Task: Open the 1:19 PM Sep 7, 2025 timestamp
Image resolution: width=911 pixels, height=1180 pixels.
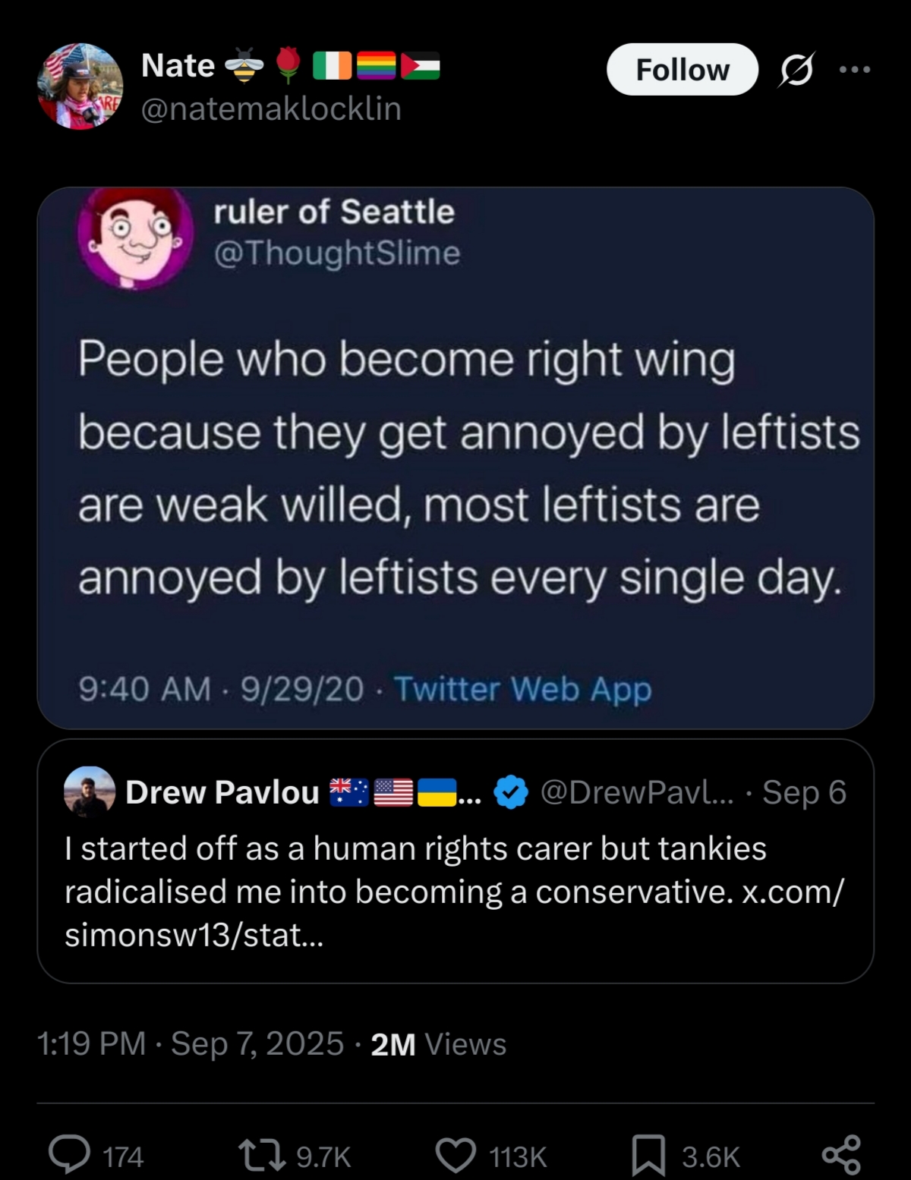Action: (190, 1043)
